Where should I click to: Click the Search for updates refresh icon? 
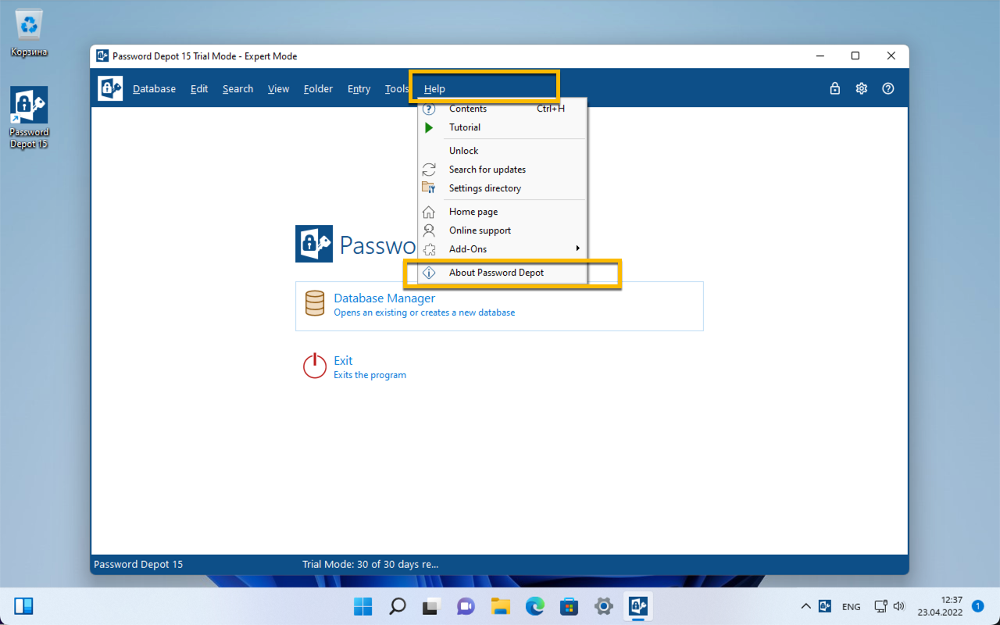[x=428, y=170]
